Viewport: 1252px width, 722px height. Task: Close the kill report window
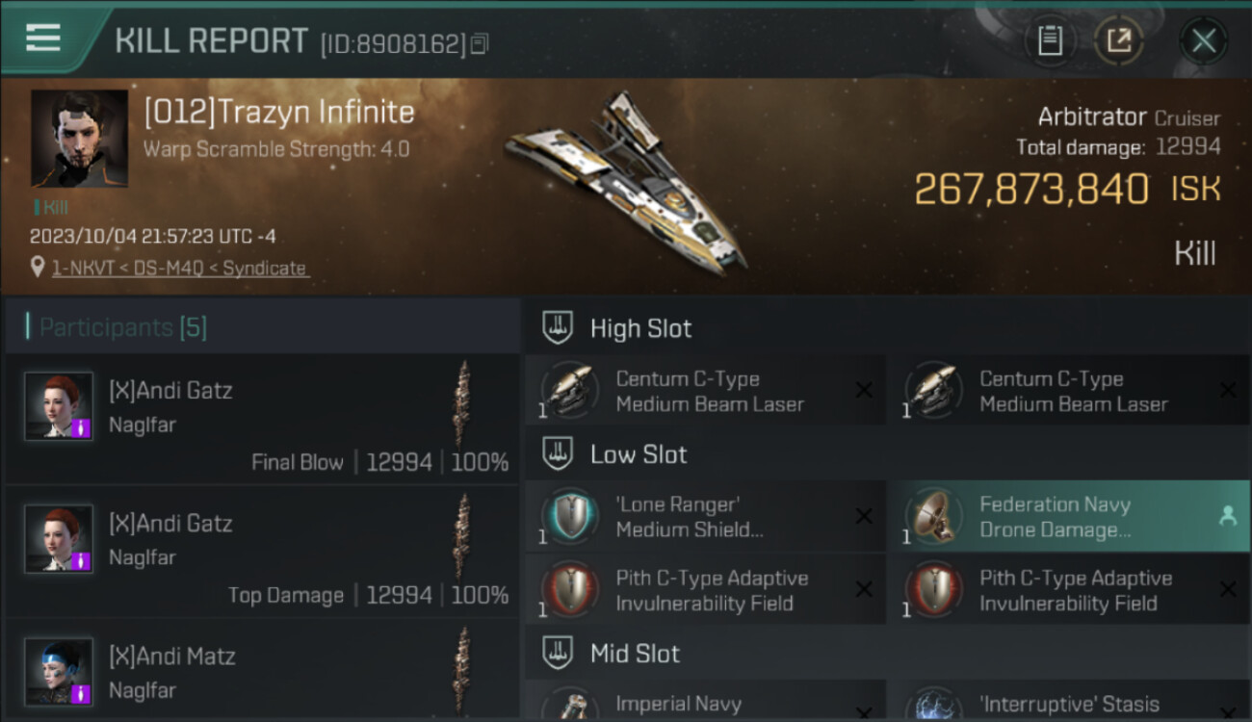point(1204,41)
